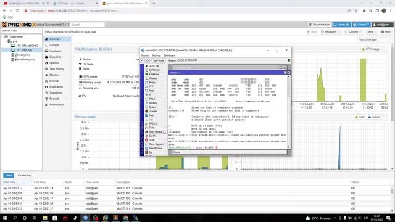This screenshot has height=222, width=395.
Task: Select Datacenter in server tree
Action: [x=16, y=37]
